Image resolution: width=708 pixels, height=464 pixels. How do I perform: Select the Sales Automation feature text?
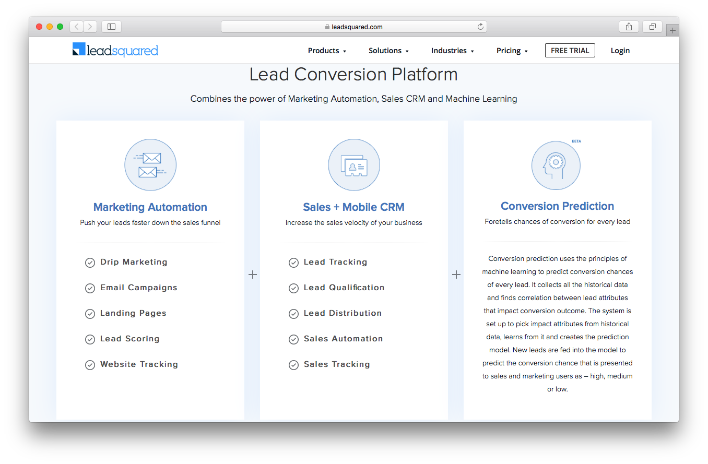344,339
